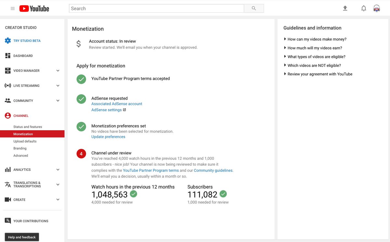Open YouTube Partner Program terms link

coord(151,171)
